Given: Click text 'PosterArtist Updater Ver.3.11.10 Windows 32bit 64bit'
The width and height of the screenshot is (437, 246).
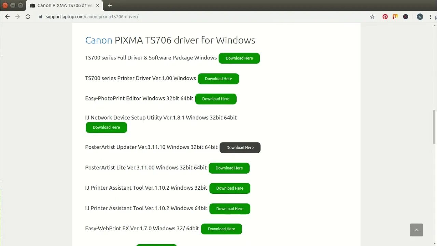Looking at the screenshot, I should click(151, 147).
